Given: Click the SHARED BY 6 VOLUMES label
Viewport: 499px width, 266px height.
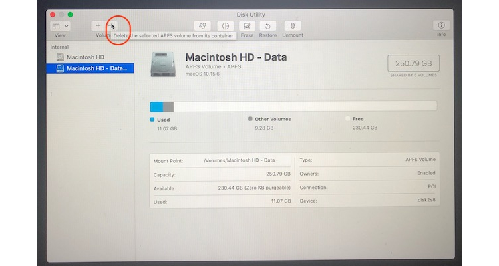Looking at the screenshot, I should [413, 75].
